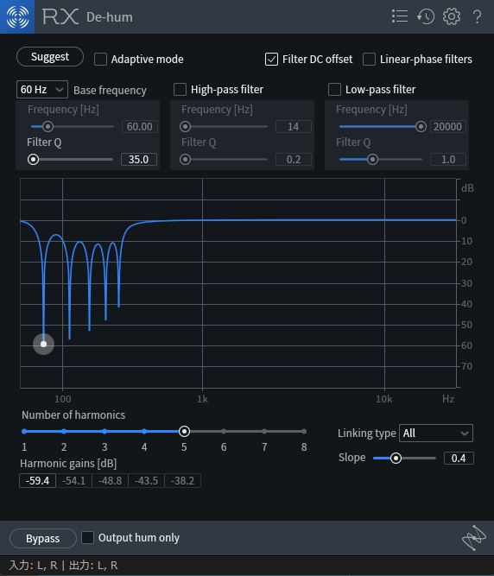Click the Slope 0.4 value field
Viewport: 494px width, 576px height.
click(x=459, y=459)
